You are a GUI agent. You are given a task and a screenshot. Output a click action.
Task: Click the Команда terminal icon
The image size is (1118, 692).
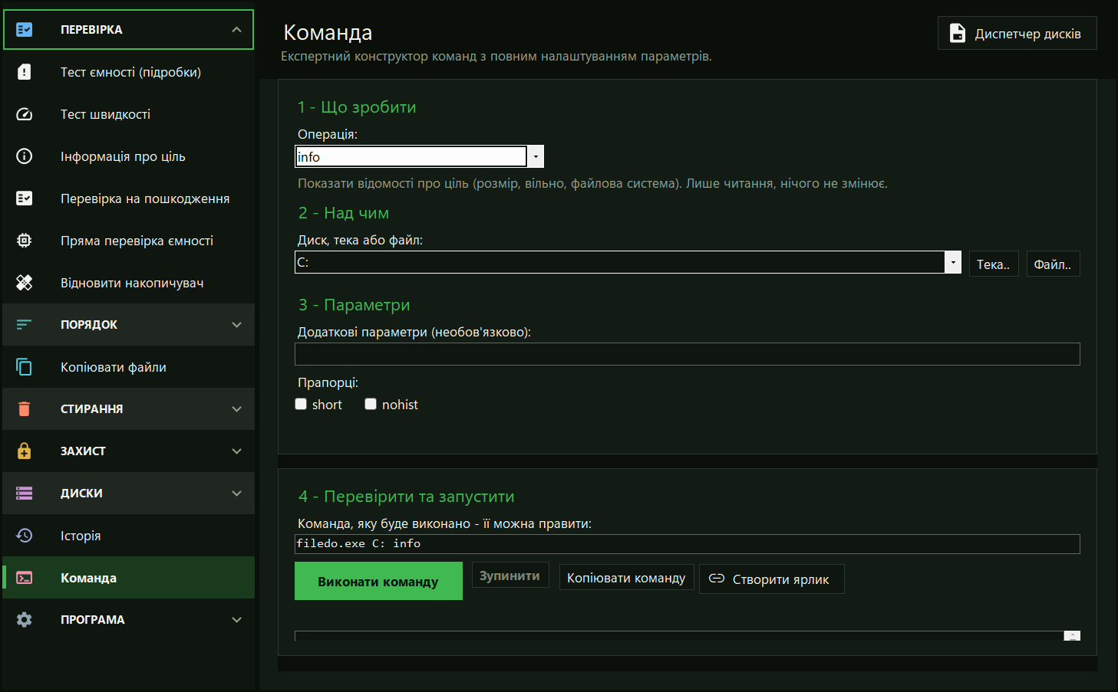tap(25, 578)
